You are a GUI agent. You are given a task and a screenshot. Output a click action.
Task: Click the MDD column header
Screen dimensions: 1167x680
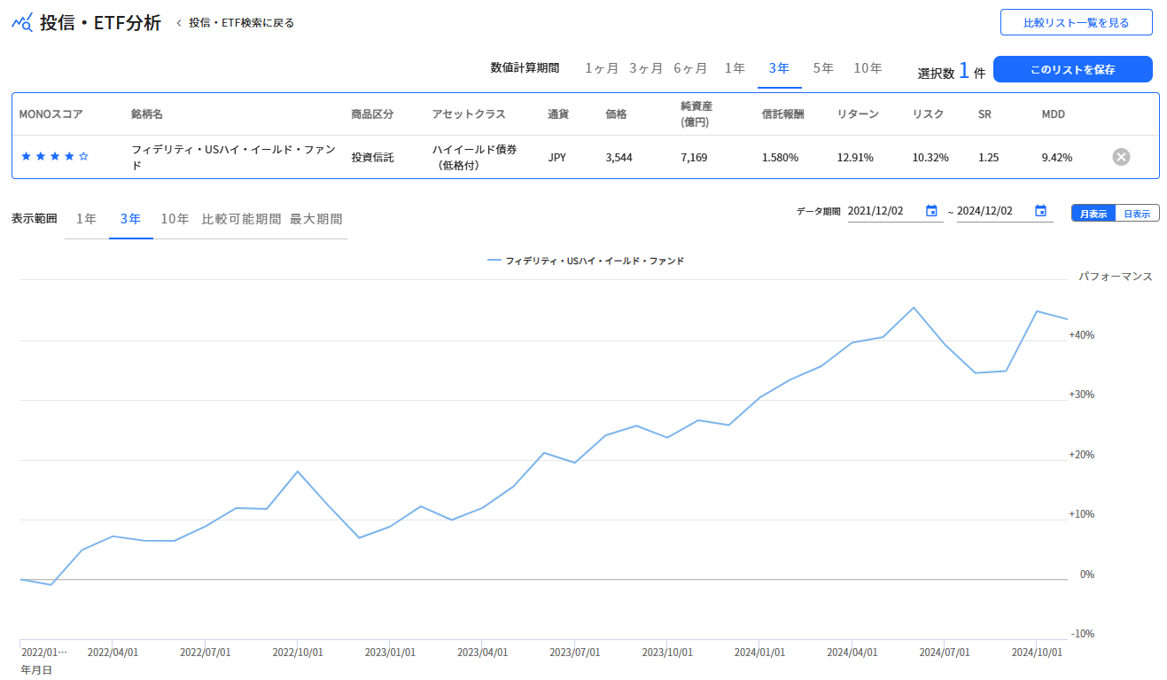(1053, 114)
